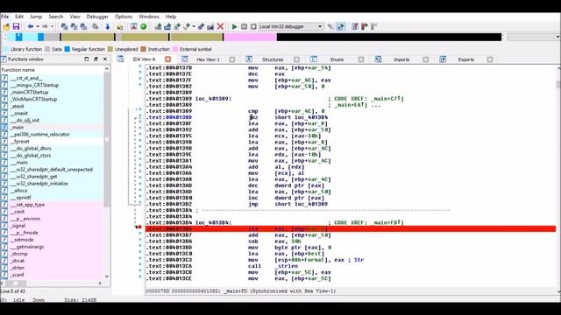Open the Debugger menu
This screenshot has height=315, width=561.
coord(97,17)
